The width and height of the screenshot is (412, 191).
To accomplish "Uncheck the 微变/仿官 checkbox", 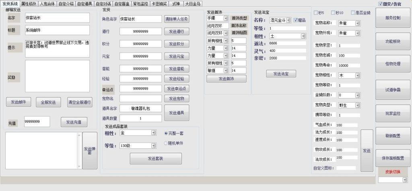I will [381, 4].
